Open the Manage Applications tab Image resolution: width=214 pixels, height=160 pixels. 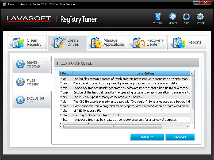[107, 42]
